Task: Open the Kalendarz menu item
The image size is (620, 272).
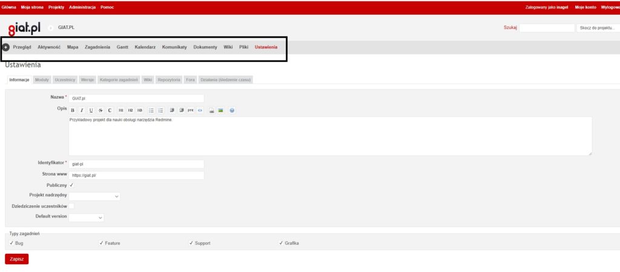Action: (145, 47)
